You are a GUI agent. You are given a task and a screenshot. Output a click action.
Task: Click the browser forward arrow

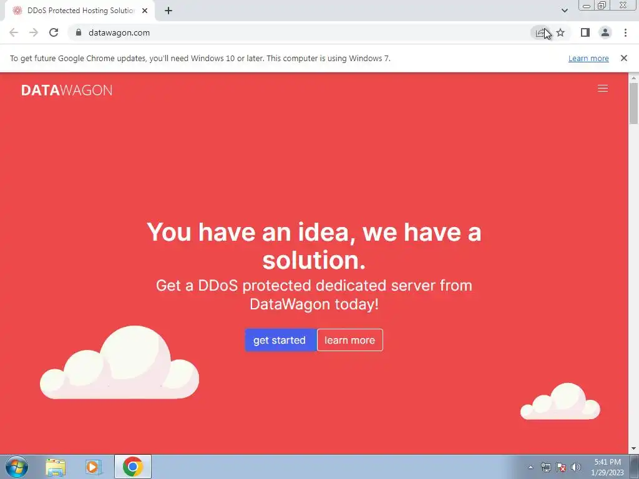[34, 32]
